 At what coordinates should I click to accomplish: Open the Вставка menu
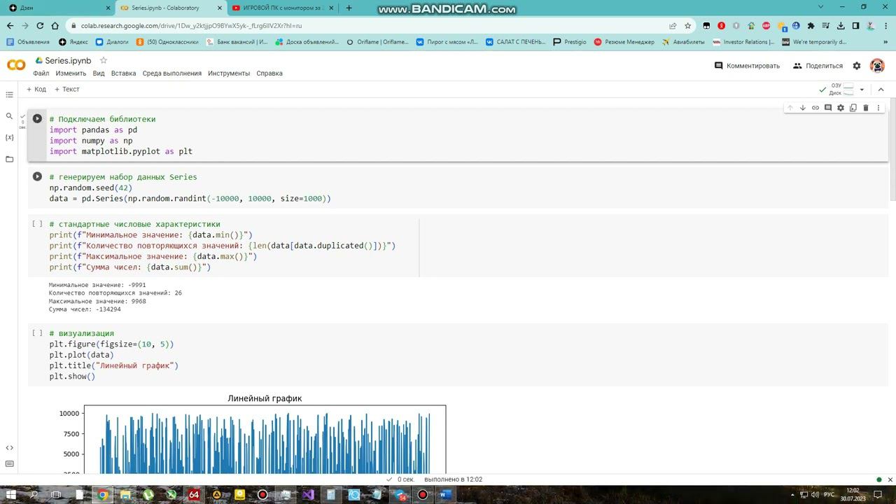point(123,73)
